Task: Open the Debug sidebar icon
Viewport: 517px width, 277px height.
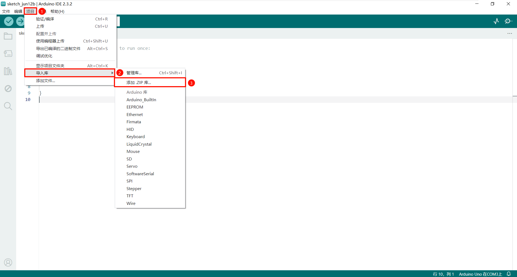Action: tap(8, 89)
